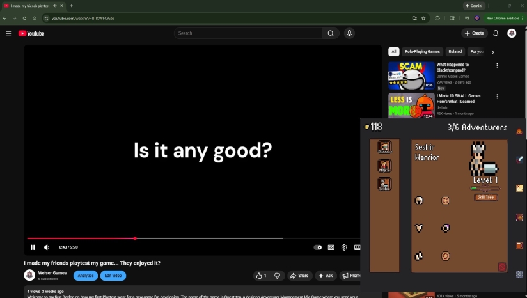Viewport: 527px width, 298px height.
Task: Click the voice search microphone
Action: click(x=349, y=33)
